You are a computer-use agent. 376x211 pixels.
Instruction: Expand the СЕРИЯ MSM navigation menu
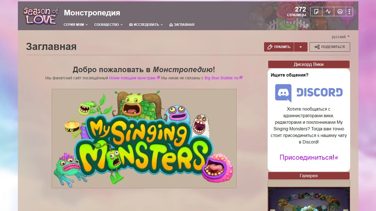pos(76,25)
